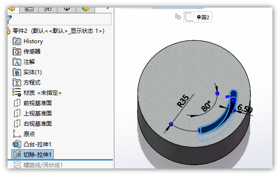Click the 草图2 breadcrumb button
The height and width of the screenshot is (176, 280).
(198, 17)
